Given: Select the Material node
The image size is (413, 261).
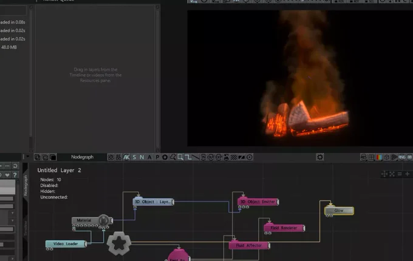Looking at the screenshot, I should (92, 220).
